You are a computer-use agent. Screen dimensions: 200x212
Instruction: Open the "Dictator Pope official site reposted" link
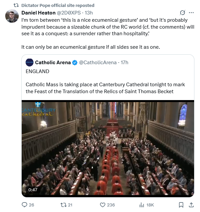coord(58,5)
